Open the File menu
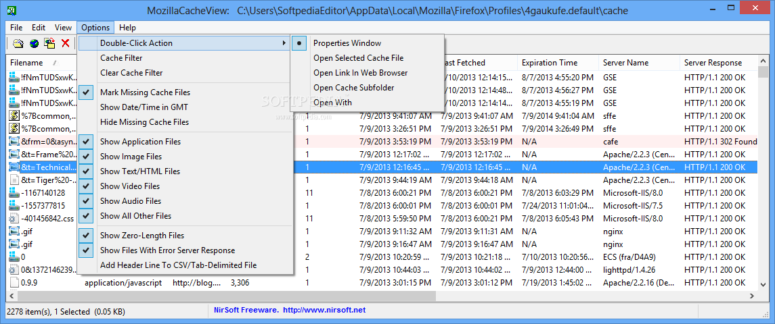Screen dimensions: 775x324 [16, 28]
